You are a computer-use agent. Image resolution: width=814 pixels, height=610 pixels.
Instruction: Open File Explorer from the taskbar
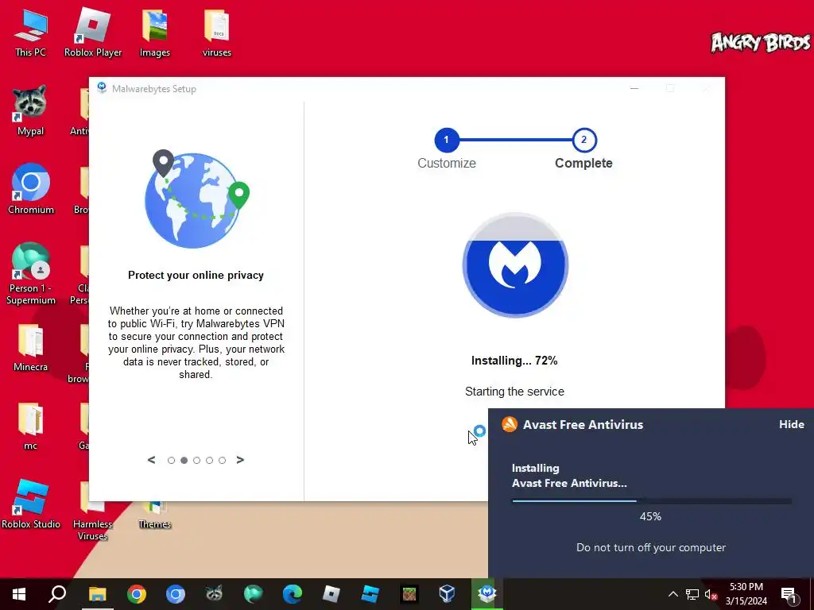[x=97, y=594]
